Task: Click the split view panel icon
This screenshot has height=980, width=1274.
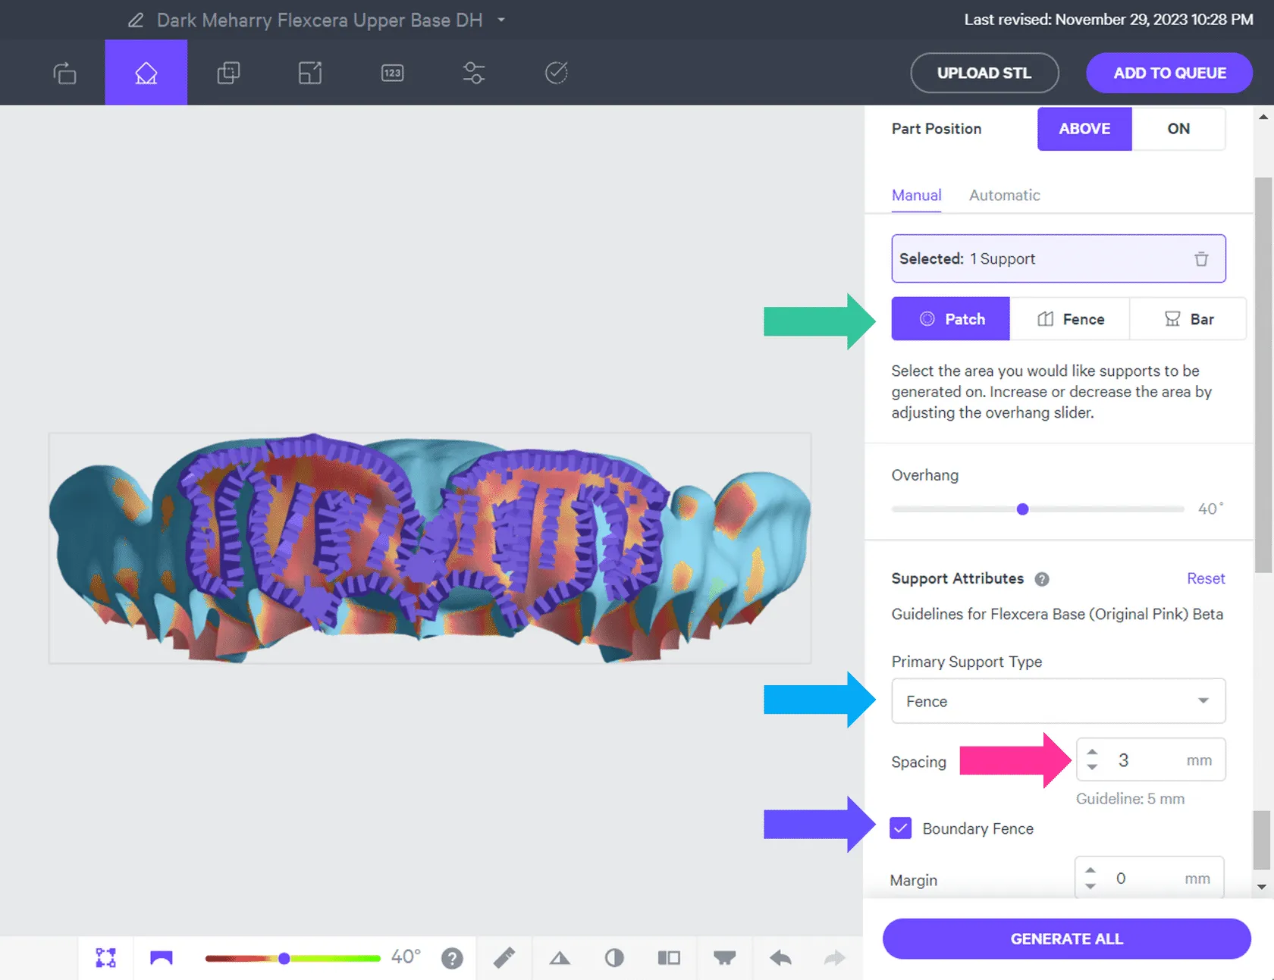Action: 669,958
